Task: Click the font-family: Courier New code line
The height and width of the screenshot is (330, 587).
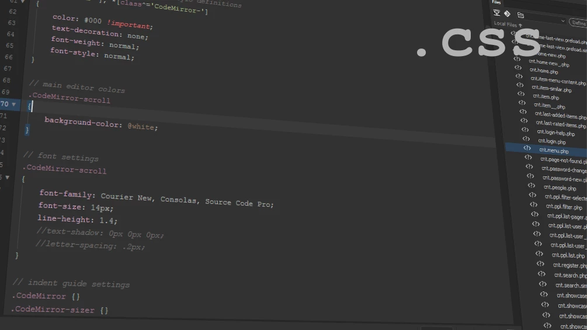Action: point(157,199)
